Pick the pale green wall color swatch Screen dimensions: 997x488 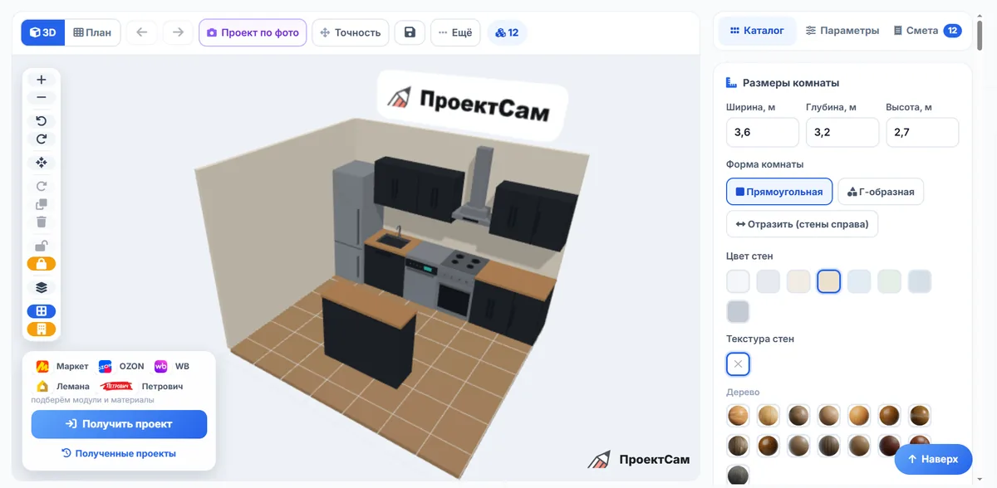tap(889, 281)
